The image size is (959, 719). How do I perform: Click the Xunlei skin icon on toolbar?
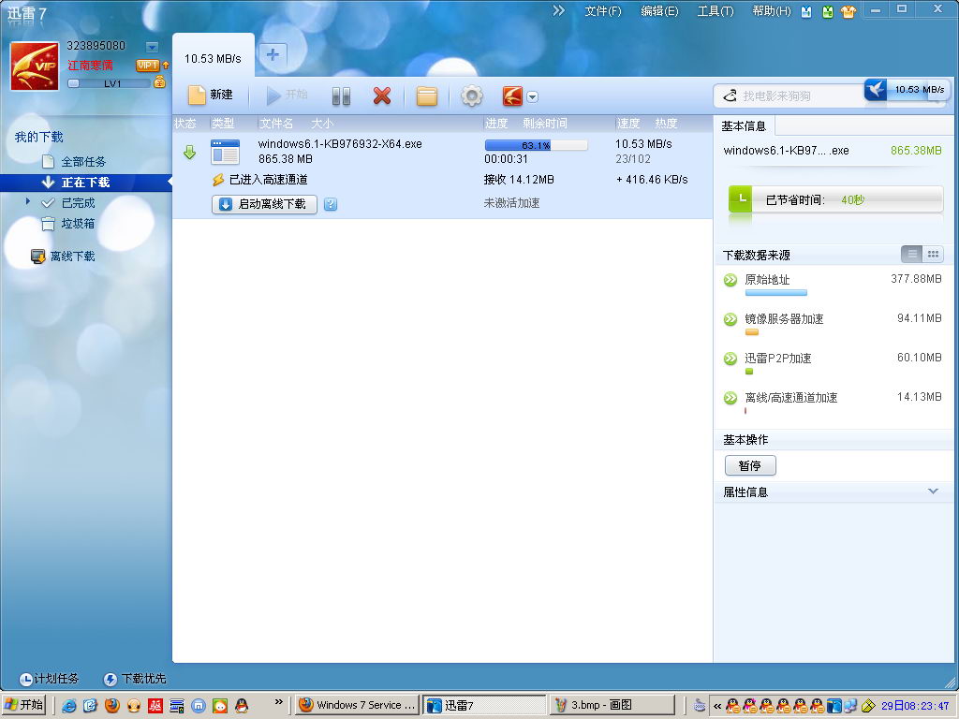[x=510, y=96]
